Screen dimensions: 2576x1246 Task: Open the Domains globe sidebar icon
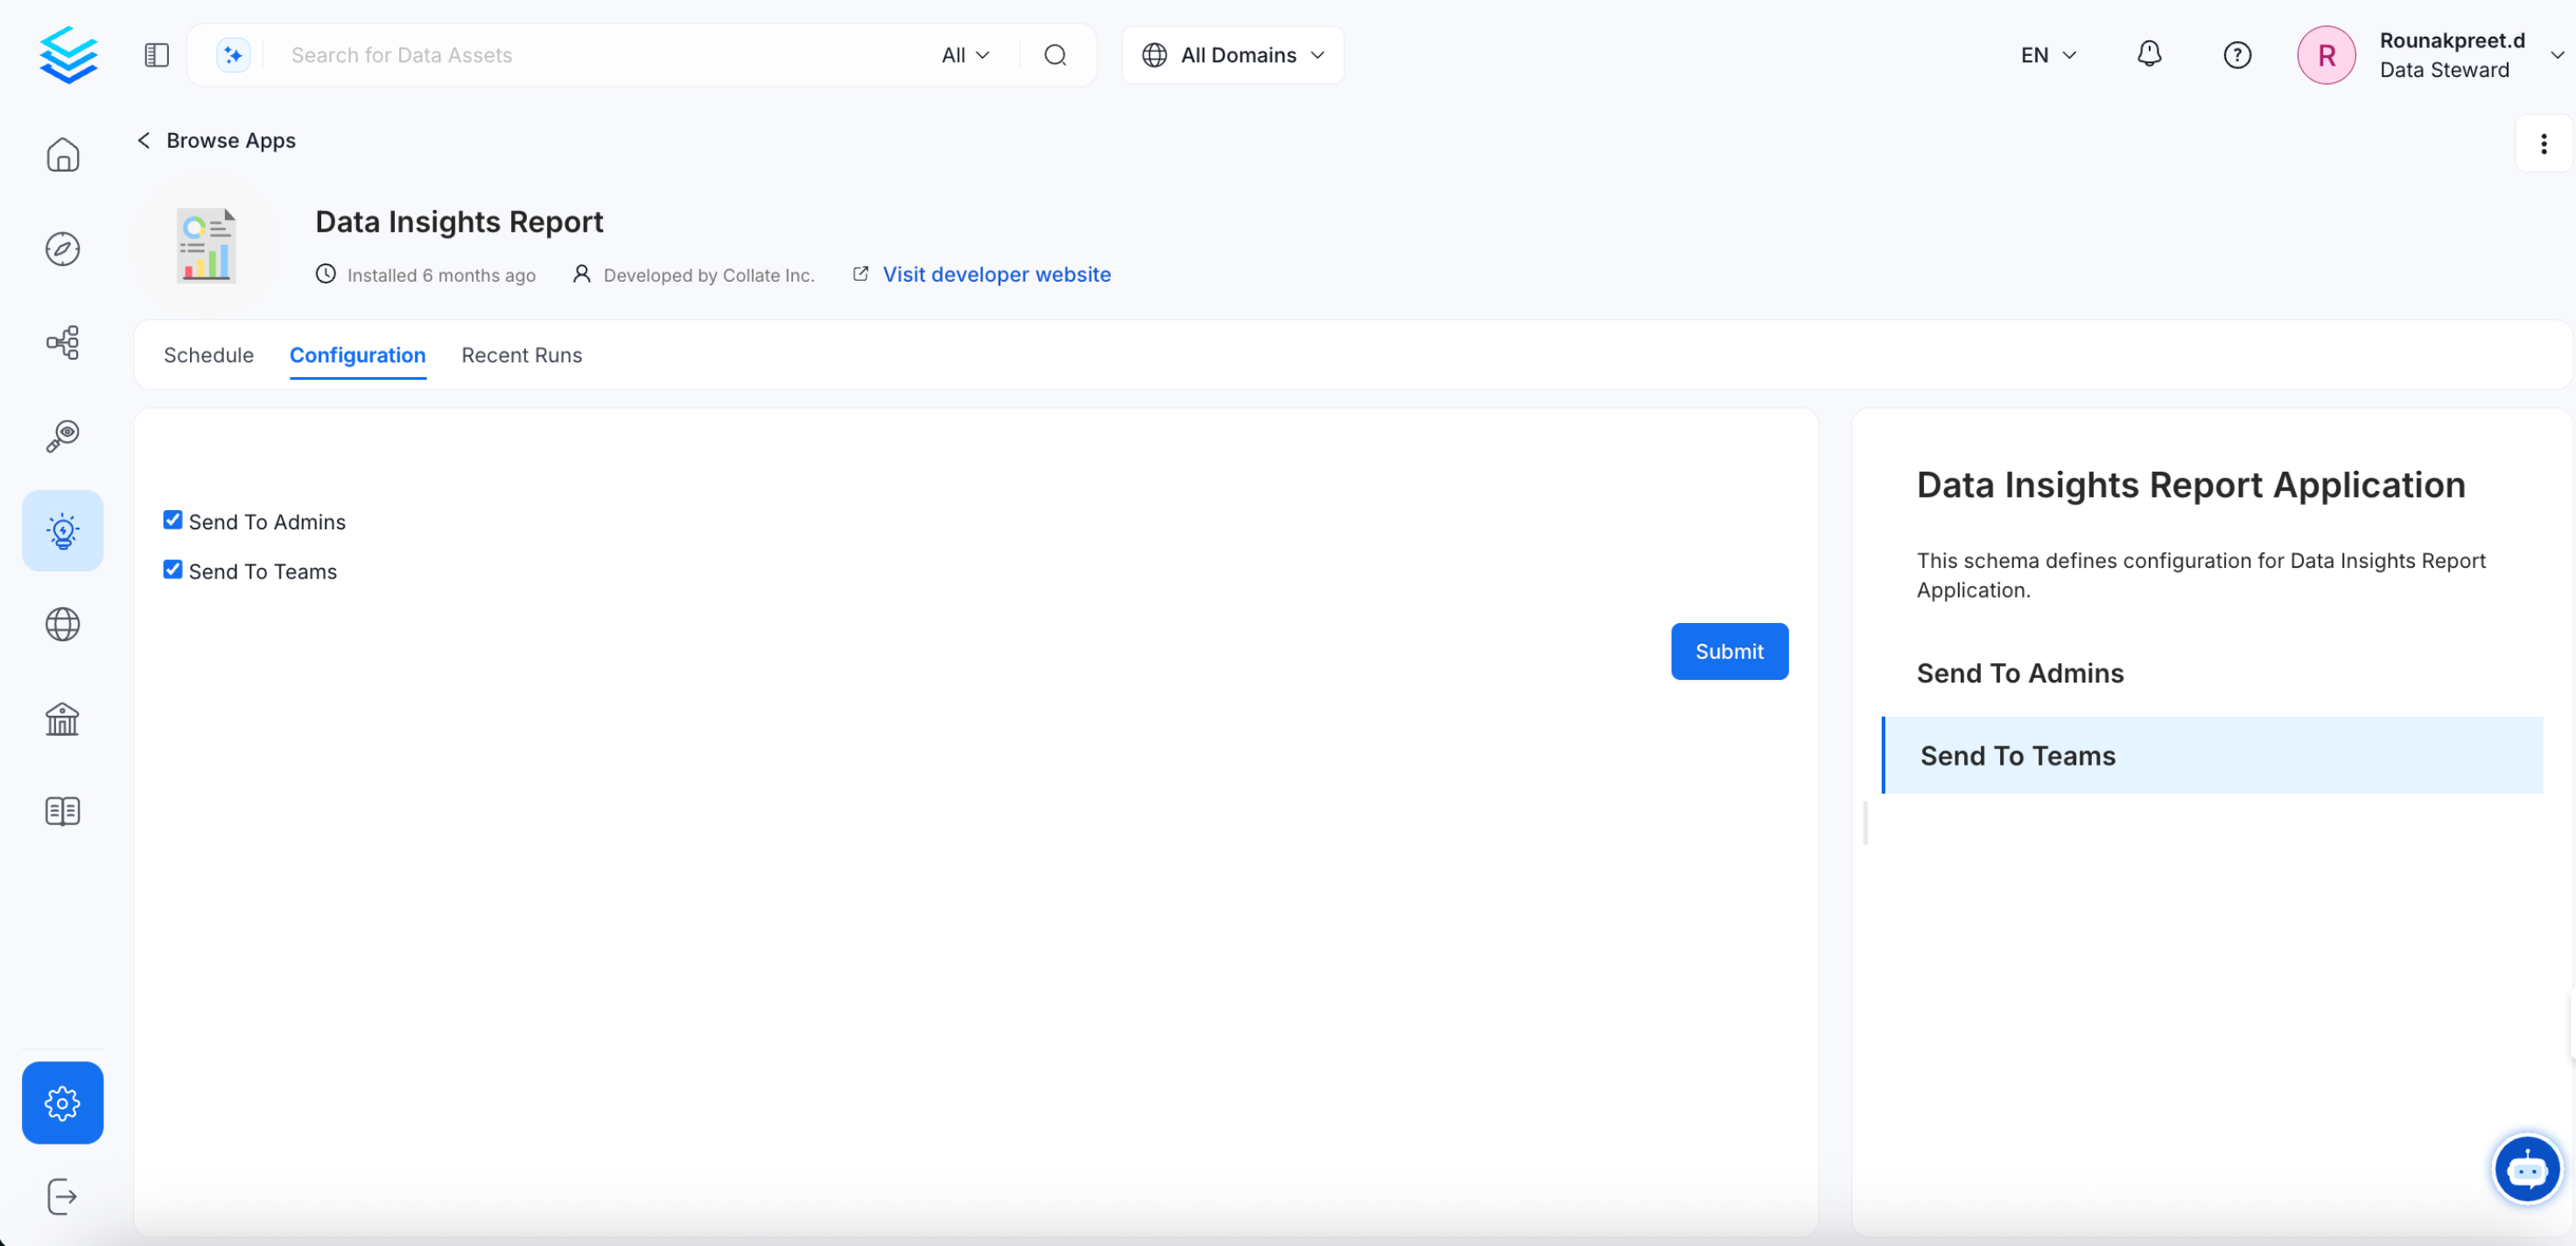pyautogui.click(x=62, y=625)
